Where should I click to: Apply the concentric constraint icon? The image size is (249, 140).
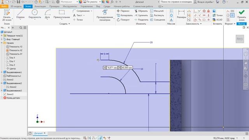(x=204, y=11)
